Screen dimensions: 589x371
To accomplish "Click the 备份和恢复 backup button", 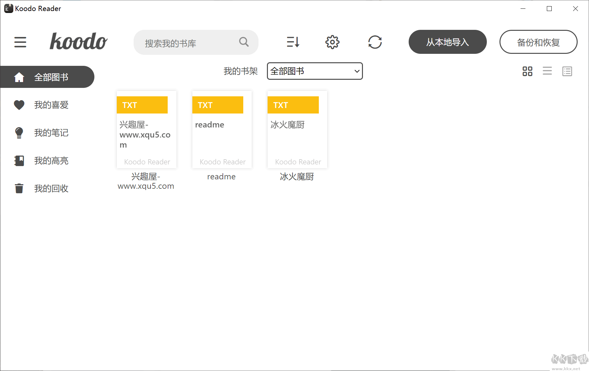I will (538, 42).
